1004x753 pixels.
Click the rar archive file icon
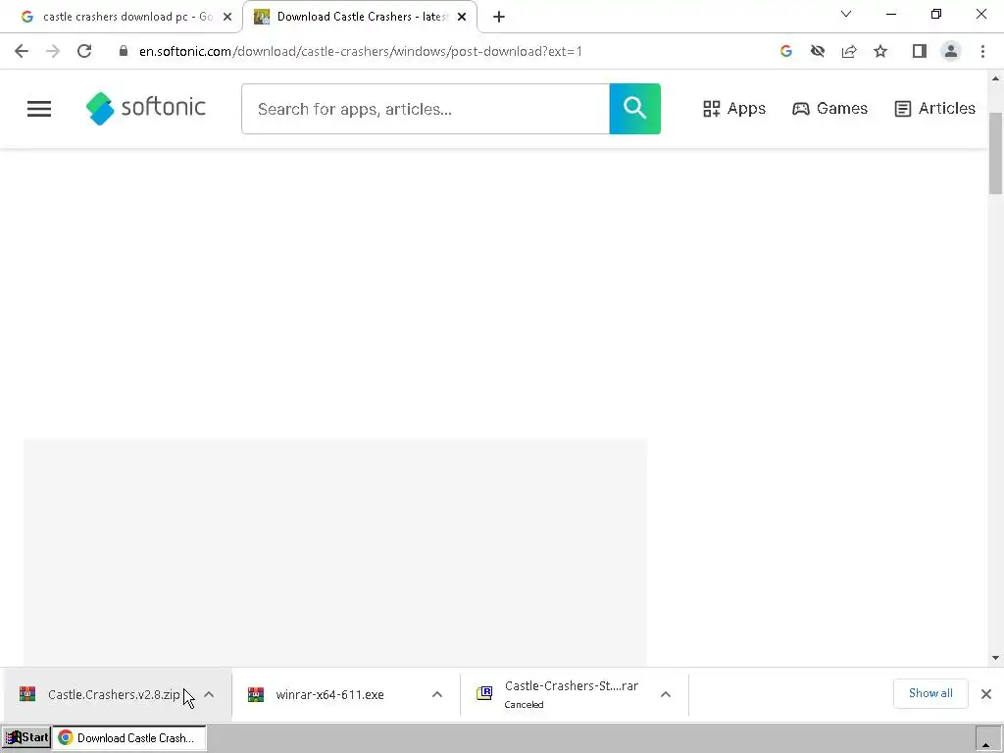coord(484,693)
